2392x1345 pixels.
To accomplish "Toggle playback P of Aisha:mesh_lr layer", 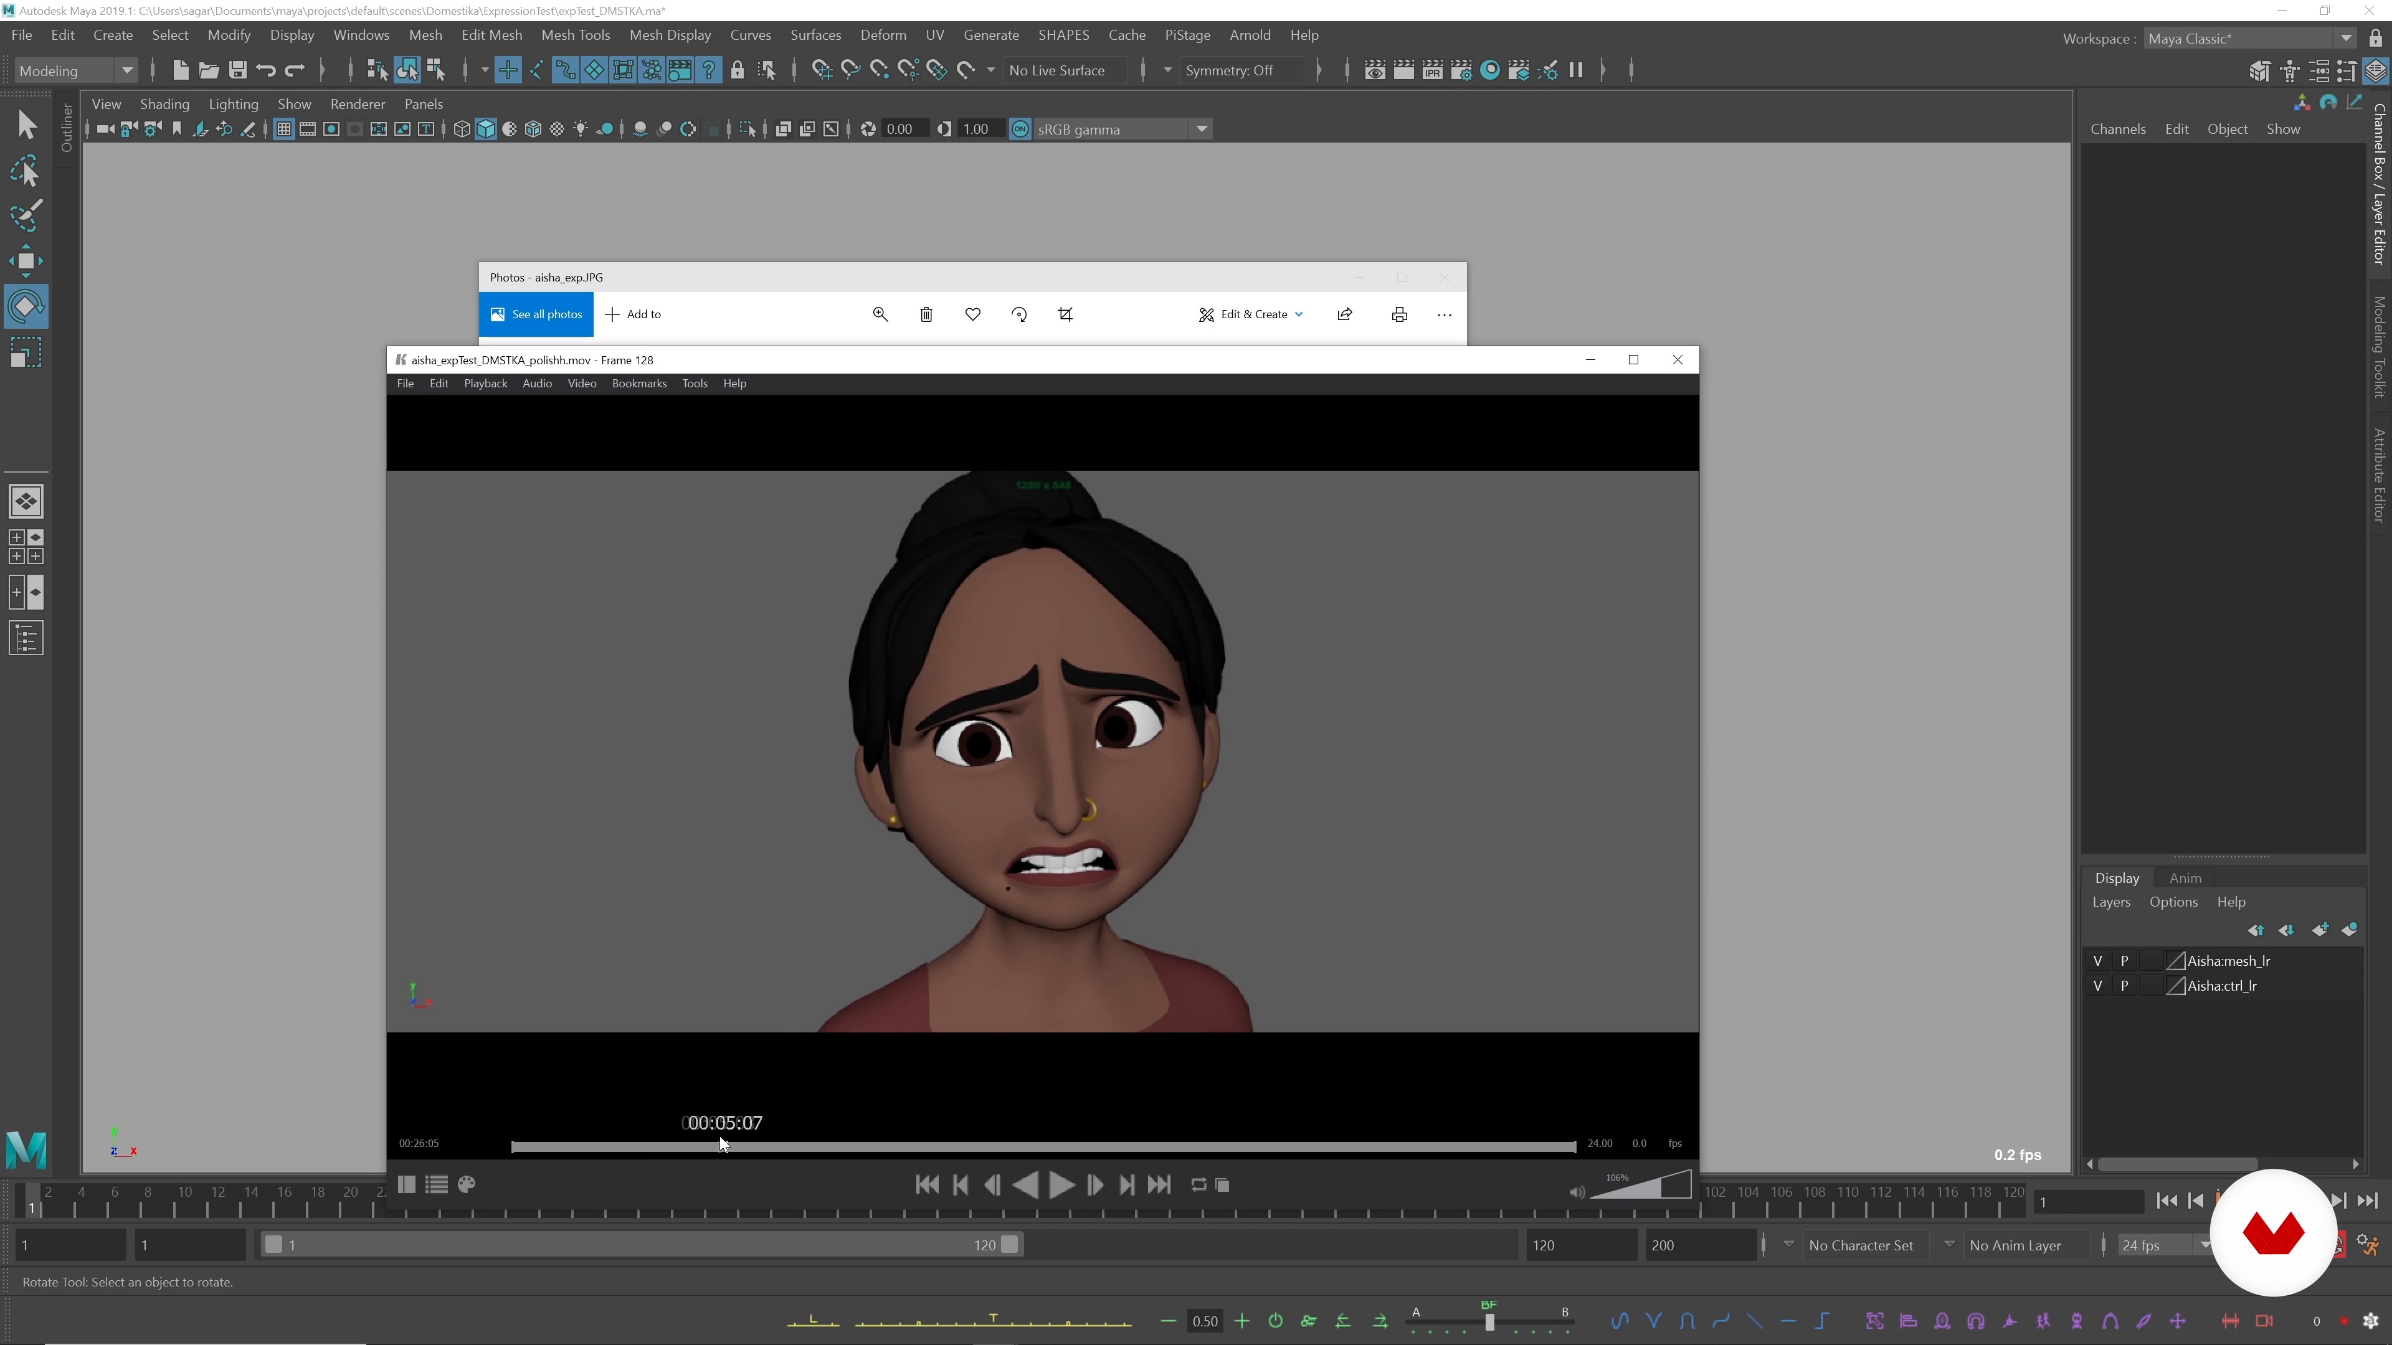I will tap(2124, 961).
